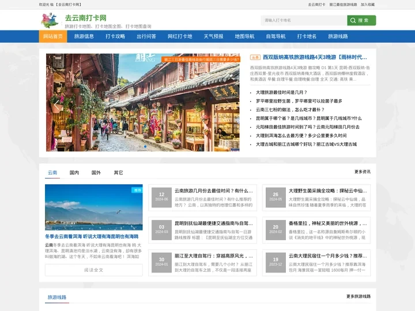Switch to the 云南 tab

tap(52, 173)
